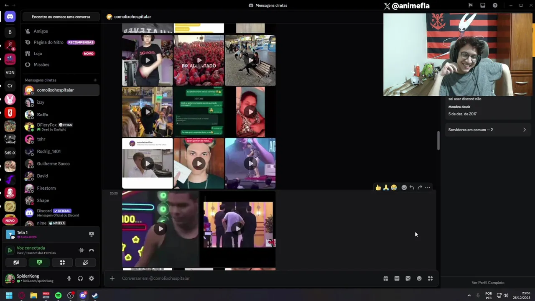The height and width of the screenshot is (301, 535).
Task: Open add reaction emoji picker on message
Action: click(404, 188)
